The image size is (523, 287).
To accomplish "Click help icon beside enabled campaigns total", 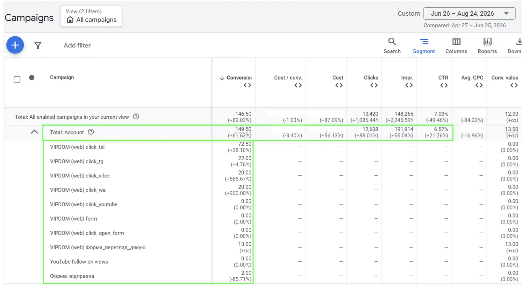I will (136, 117).
